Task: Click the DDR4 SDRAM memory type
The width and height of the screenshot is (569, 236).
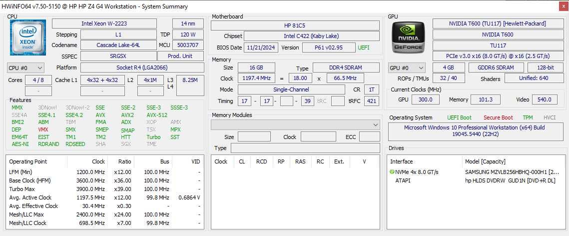Action: [x=346, y=67]
